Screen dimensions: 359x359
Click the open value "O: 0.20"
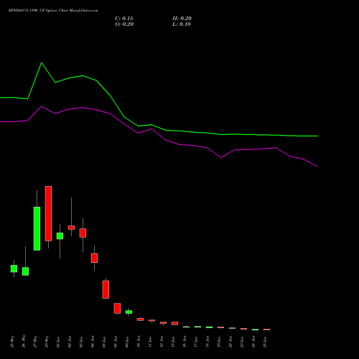(124, 24)
